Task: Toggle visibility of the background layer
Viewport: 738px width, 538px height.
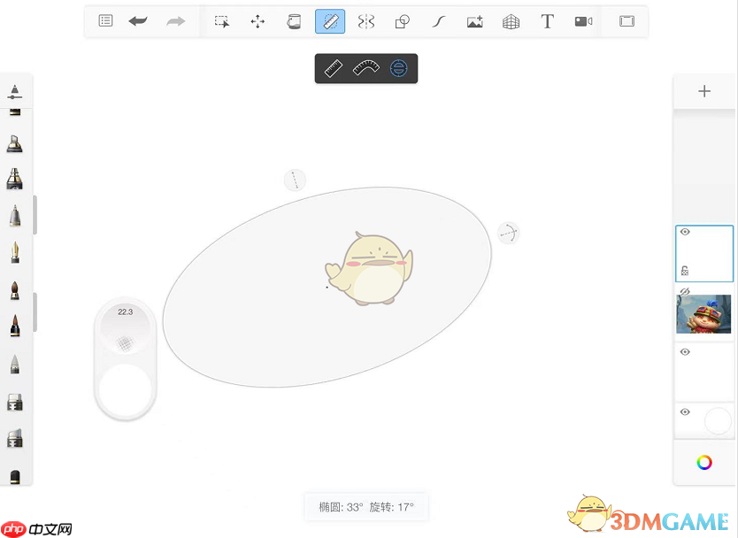Action: 685,412
